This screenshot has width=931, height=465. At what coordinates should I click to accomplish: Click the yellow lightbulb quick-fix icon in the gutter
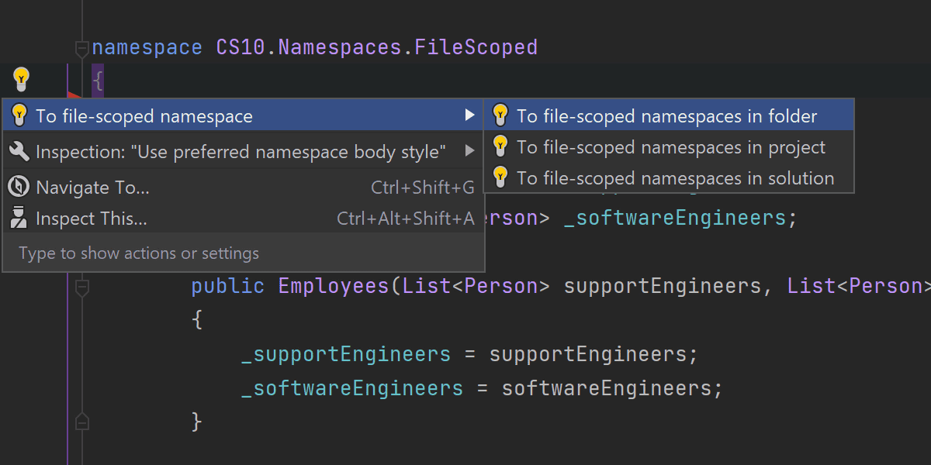pos(21,78)
